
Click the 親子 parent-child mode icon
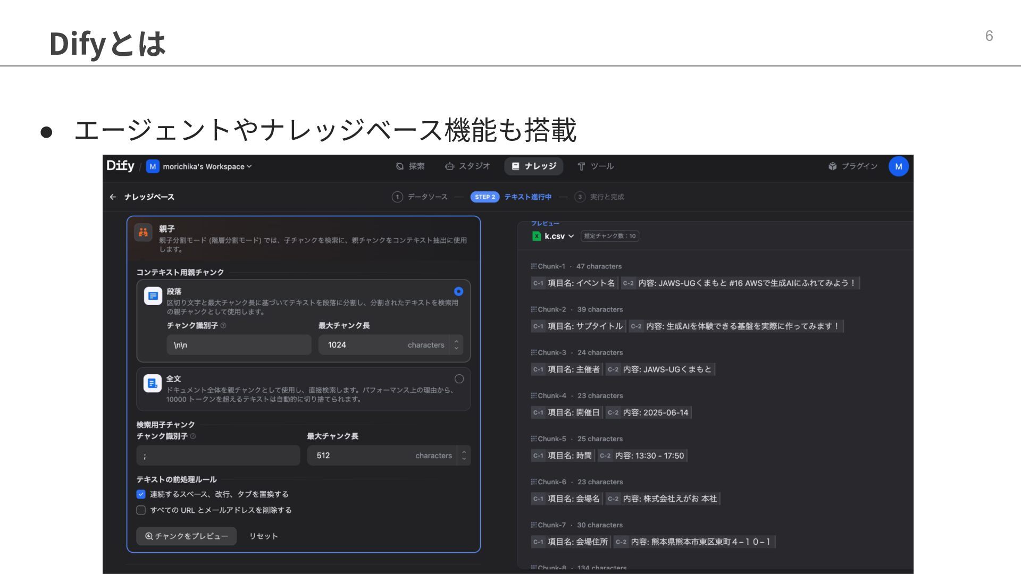pos(144,232)
